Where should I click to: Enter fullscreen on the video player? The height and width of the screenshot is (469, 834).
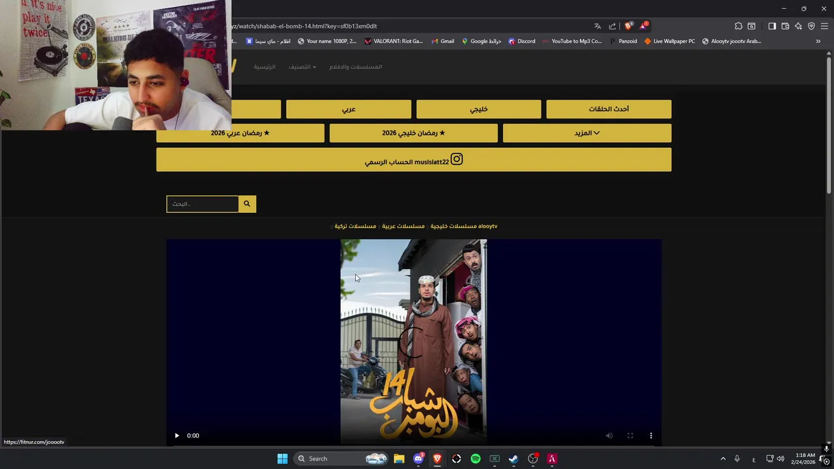point(630,436)
